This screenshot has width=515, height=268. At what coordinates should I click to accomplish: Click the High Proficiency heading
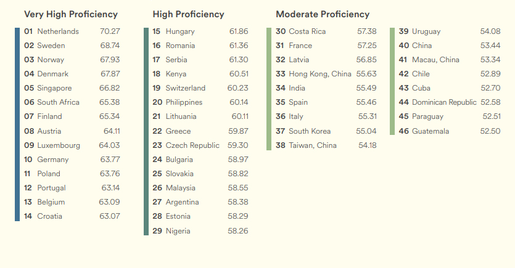pos(188,14)
